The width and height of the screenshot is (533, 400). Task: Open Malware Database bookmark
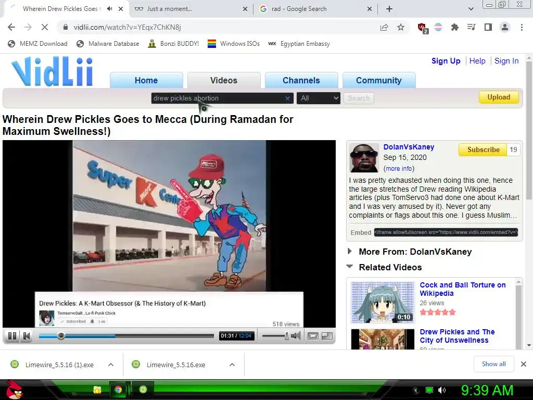pyautogui.click(x=108, y=44)
